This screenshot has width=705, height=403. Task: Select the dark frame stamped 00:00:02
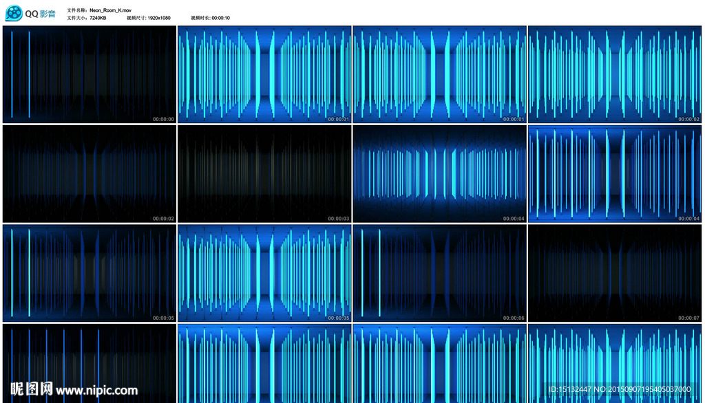click(x=90, y=173)
